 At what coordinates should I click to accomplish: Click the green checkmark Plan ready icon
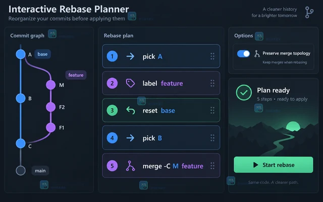click(244, 92)
